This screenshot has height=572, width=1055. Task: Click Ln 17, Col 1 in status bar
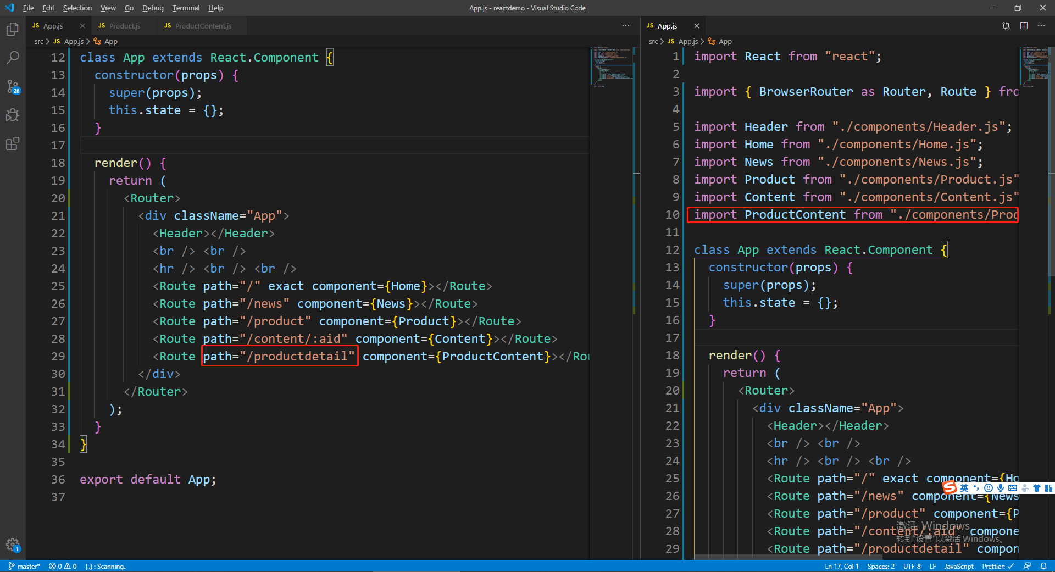pyautogui.click(x=841, y=566)
